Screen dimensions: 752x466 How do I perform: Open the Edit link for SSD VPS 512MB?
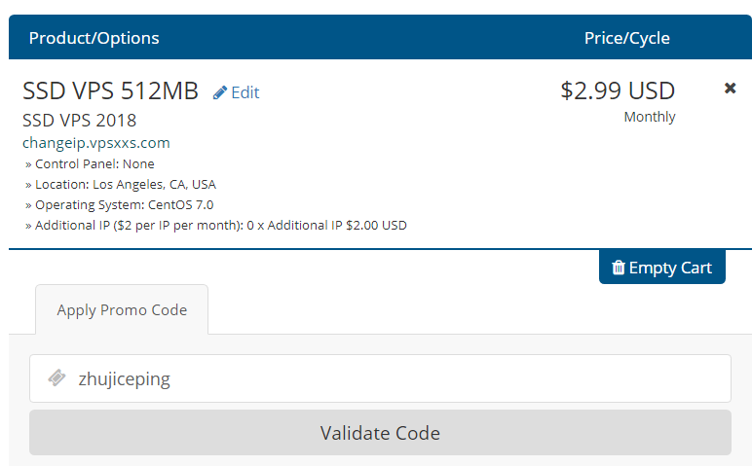click(x=237, y=92)
